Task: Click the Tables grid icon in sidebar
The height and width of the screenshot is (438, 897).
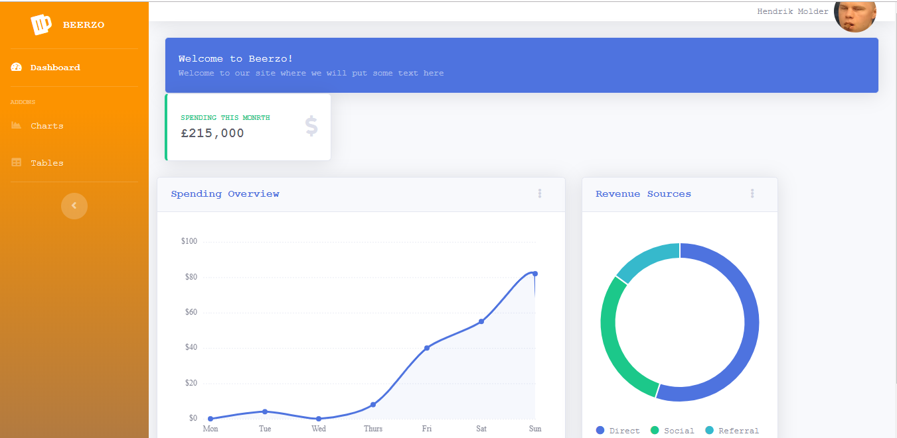Action: (17, 162)
